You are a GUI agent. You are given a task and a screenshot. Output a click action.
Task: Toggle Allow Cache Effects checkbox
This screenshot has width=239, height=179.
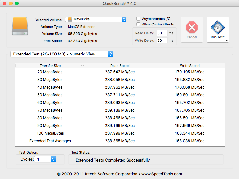click(138, 24)
